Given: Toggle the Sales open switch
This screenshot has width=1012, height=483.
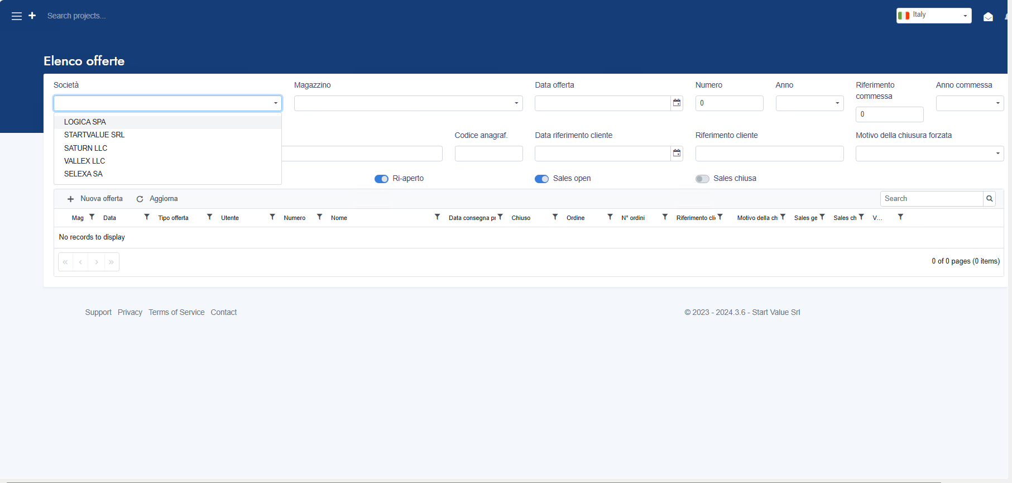Looking at the screenshot, I should [541, 179].
